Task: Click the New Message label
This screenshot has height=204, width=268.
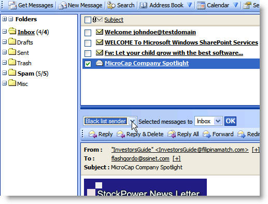Action: pyautogui.click(x=85, y=5)
